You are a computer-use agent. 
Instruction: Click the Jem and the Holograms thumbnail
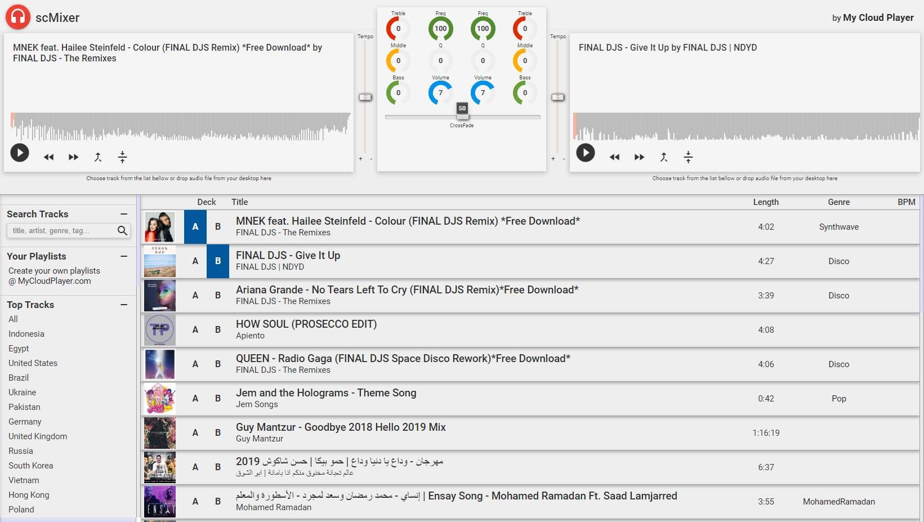tap(160, 399)
